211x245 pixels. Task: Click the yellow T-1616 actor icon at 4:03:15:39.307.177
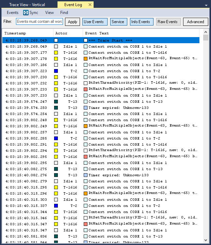tap(56, 53)
